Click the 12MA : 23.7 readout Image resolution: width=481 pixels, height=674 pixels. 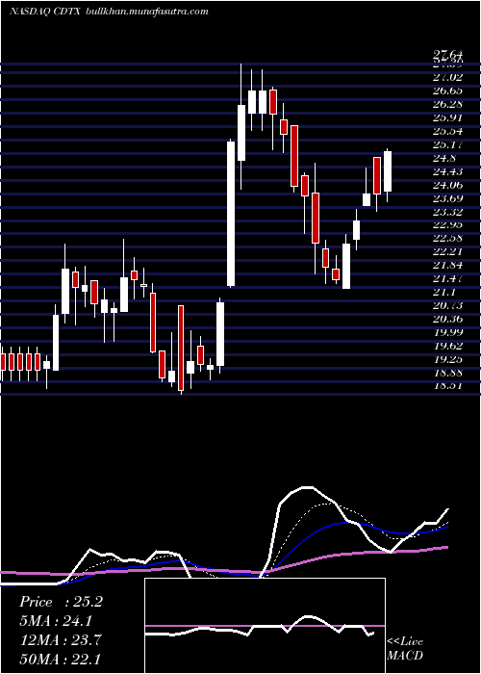click(x=61, y=640)
